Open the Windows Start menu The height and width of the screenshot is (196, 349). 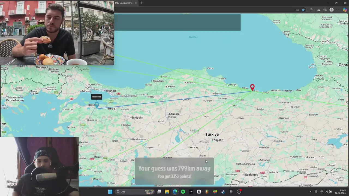110,192
